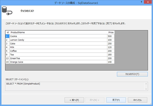Click the ProductName column header
The width and height of the screenshot is (153, 106).
(x=58, y=32)
